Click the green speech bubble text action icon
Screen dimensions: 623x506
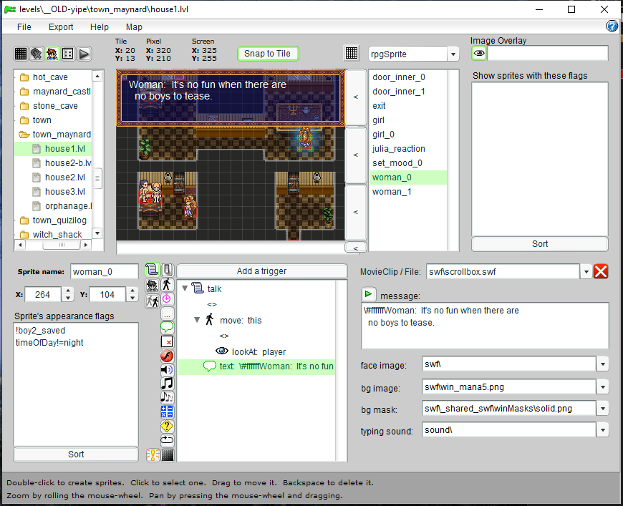tap(167, 327)
